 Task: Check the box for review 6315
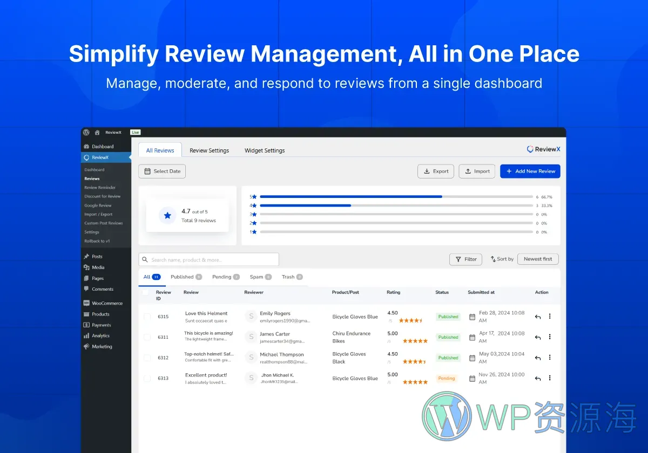(x=147, y=317)
